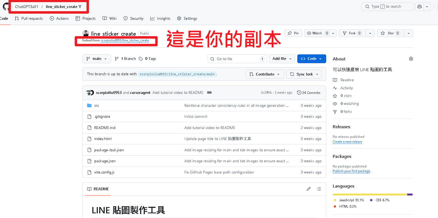Open the src folder
Viewport: 438px width, 218px height.
tap(96, 106)
